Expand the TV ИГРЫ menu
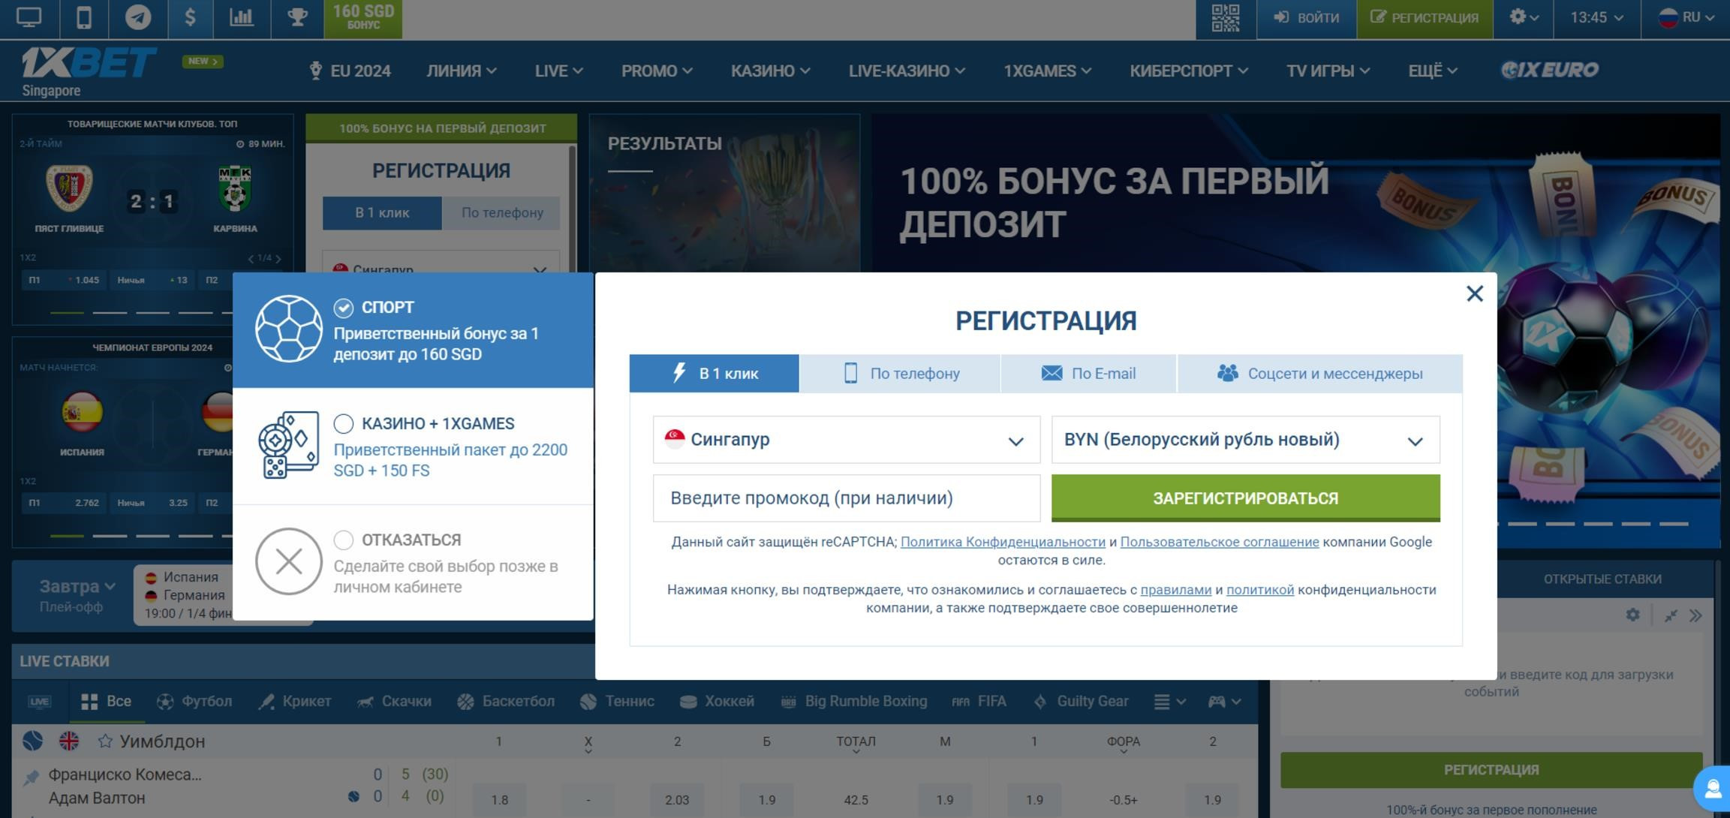 click(x=1328, y=71)
